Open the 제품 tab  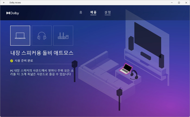coord(93,12)
